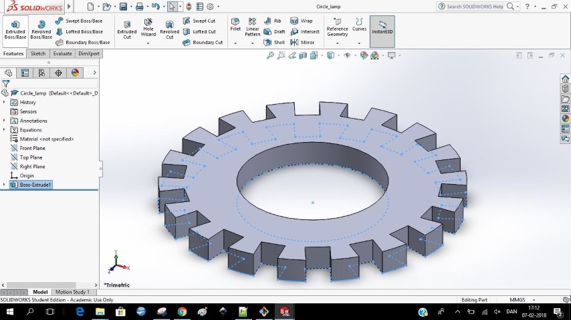The image size is (571, 320).
Task: Open the Linear Pattern dropdown arrow
Action: click(252, 43)
